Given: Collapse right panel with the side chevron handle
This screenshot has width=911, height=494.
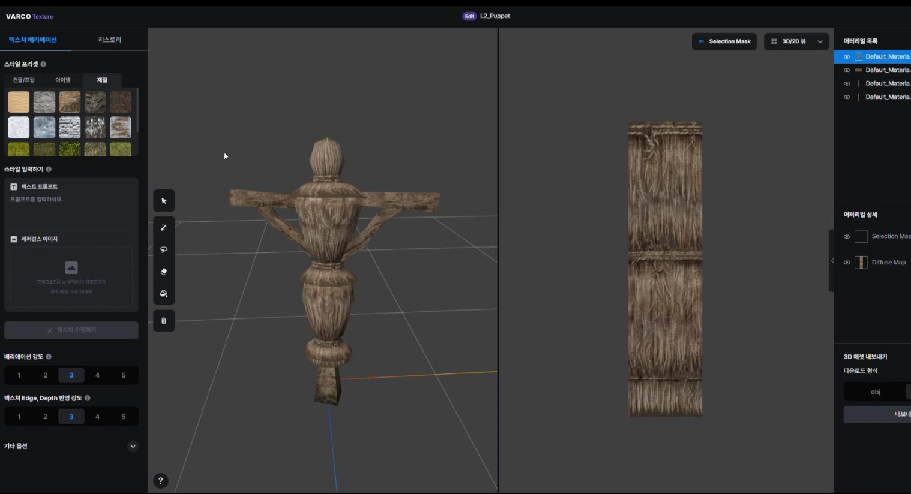Looking at the screenshot, I should pyautogui.click(x=832, y=260).
